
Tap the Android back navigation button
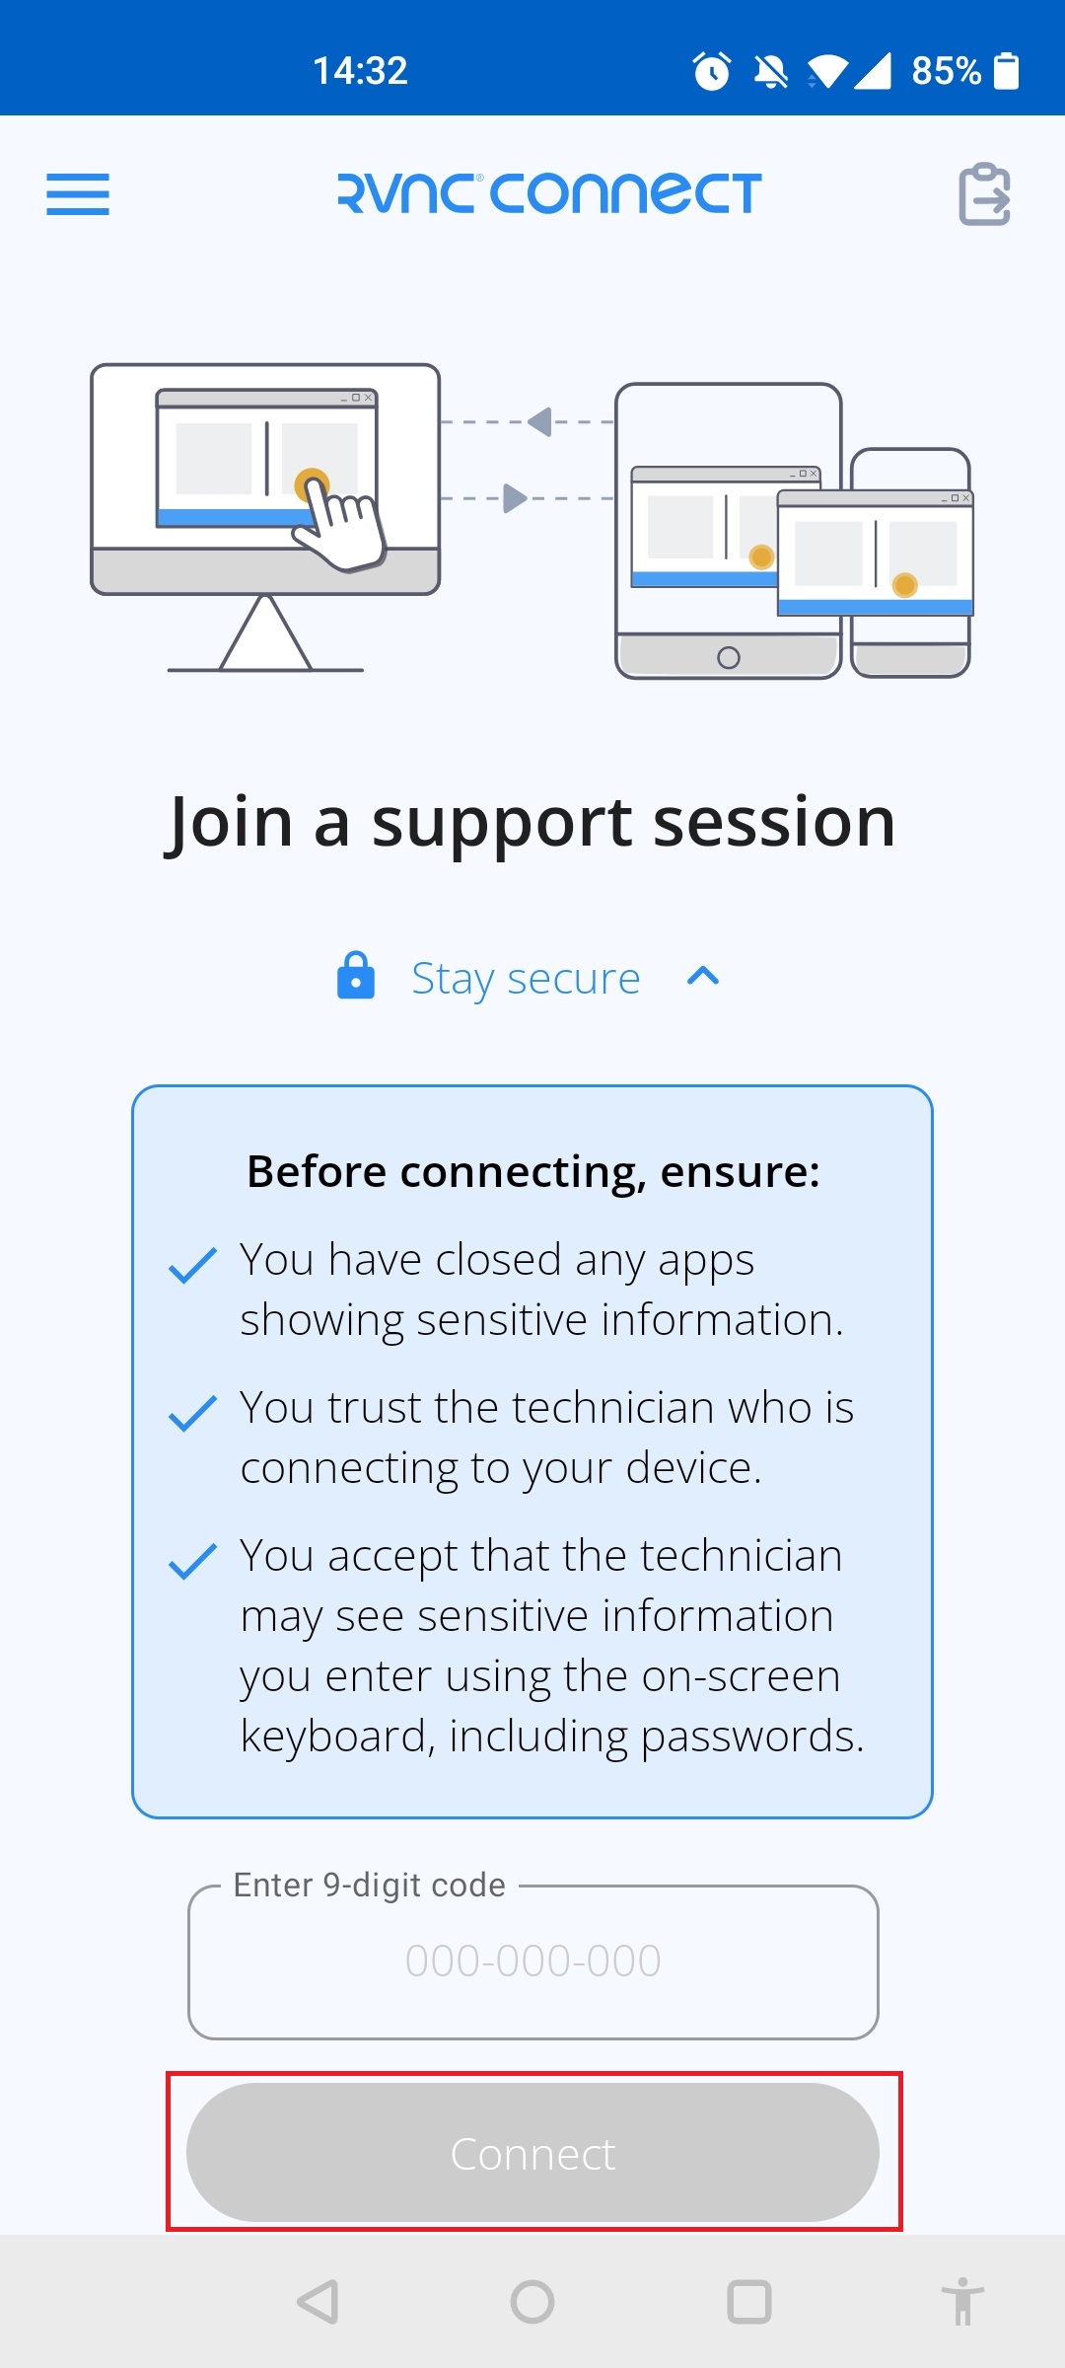tap(318, 2302)
